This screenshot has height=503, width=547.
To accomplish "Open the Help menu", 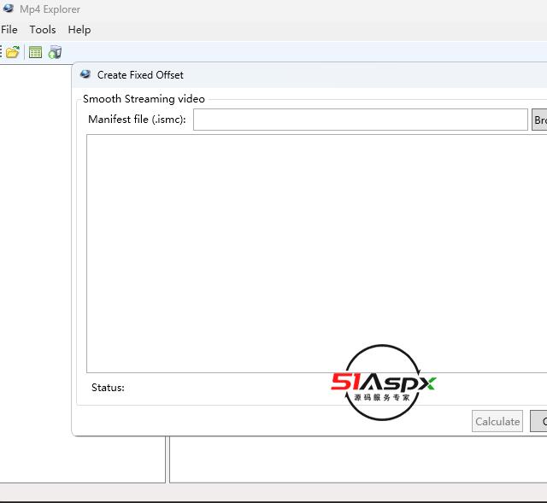I will (79, 30).
